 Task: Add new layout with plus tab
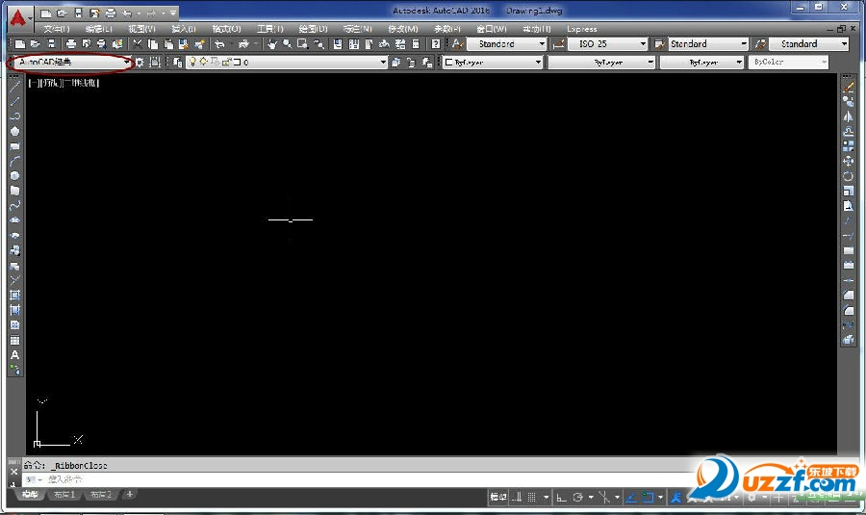[x=129, y=495]
